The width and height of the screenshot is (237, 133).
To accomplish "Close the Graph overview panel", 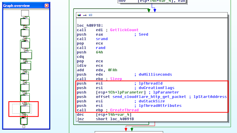I will 47,6.
